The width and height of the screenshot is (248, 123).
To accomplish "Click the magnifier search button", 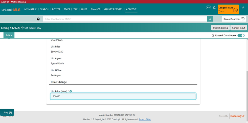I will click(x=210, y=19).
